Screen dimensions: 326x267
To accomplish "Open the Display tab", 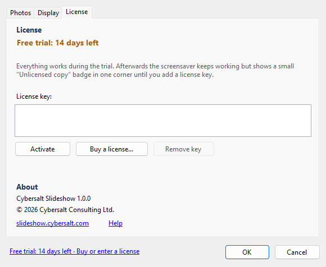I will pos(48,13).
